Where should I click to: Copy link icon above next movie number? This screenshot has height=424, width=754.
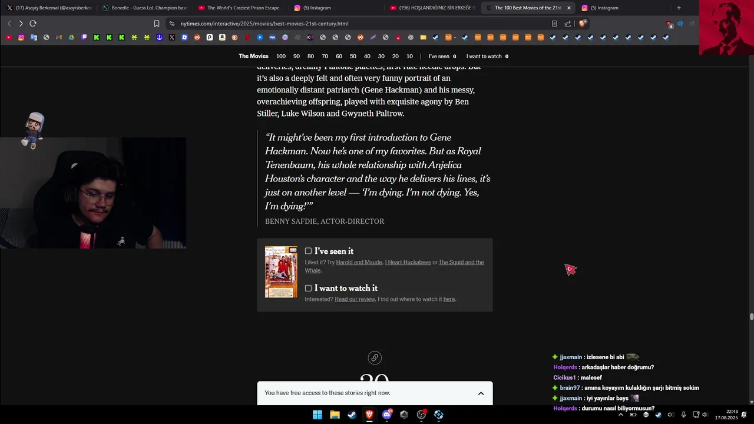[375, 357]
